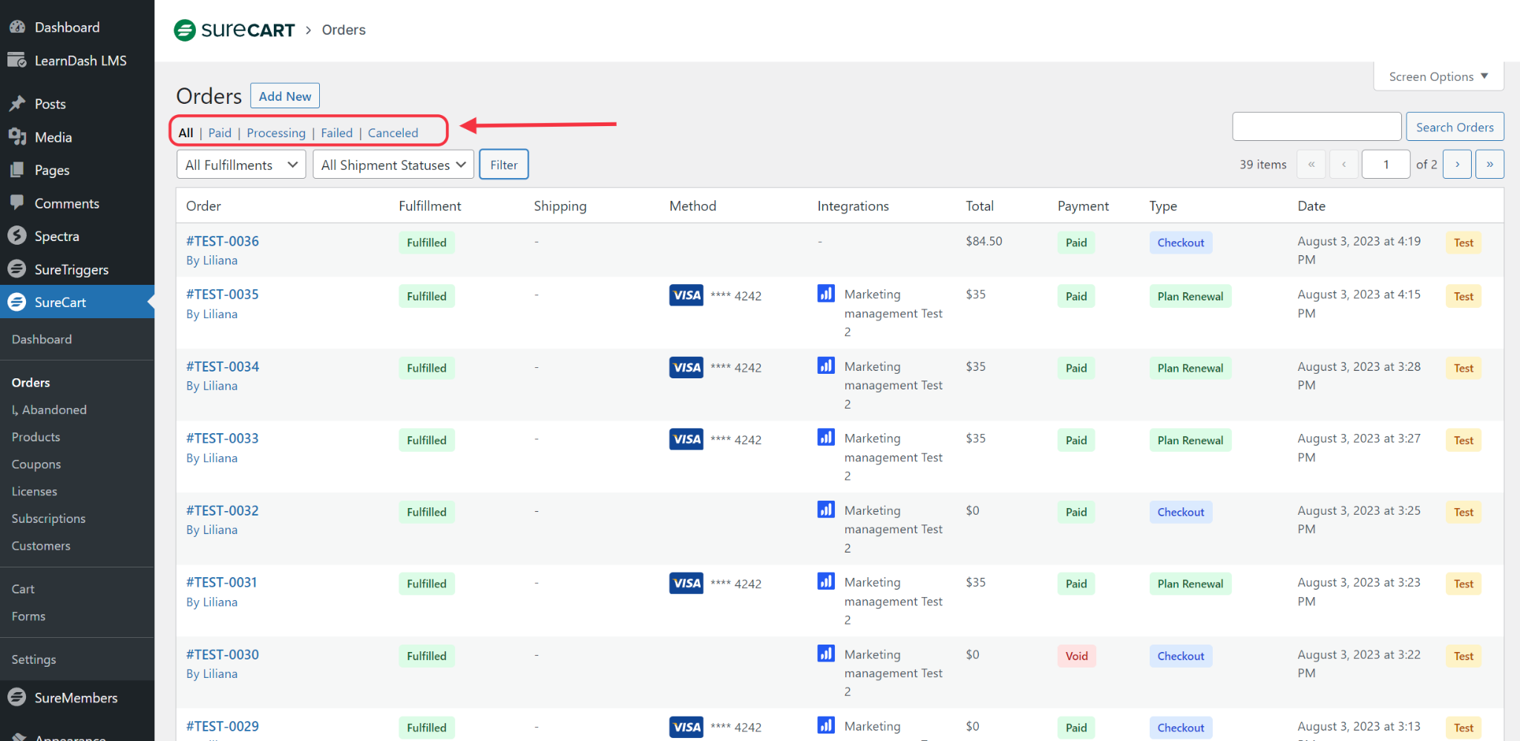Open the All Shipment Statuses dropdown

393,165
